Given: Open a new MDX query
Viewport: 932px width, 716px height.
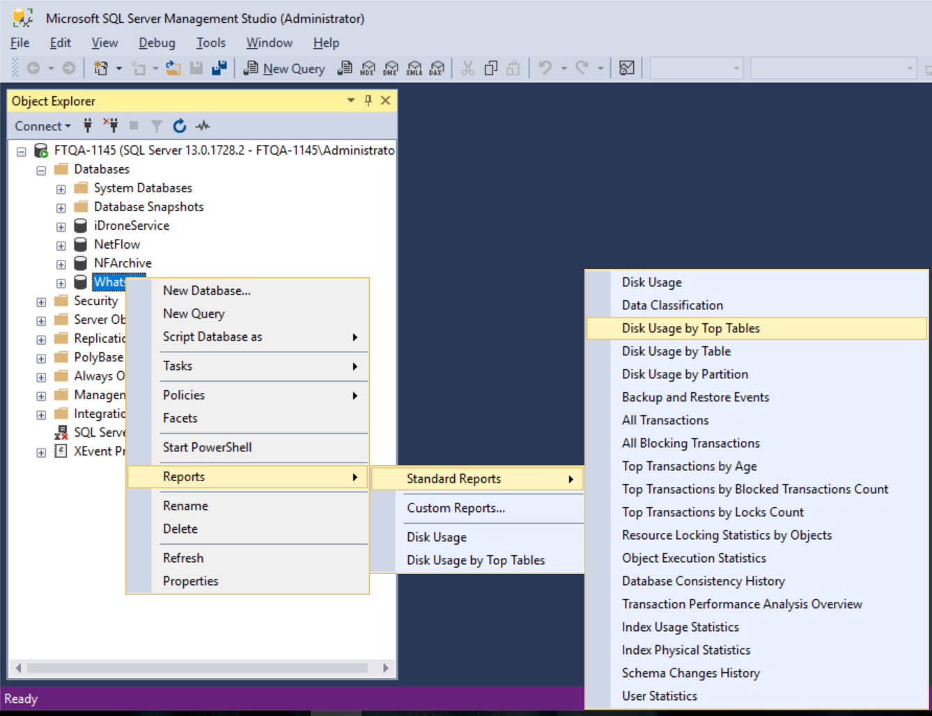Looking at the screenshot, I should 367,68.
